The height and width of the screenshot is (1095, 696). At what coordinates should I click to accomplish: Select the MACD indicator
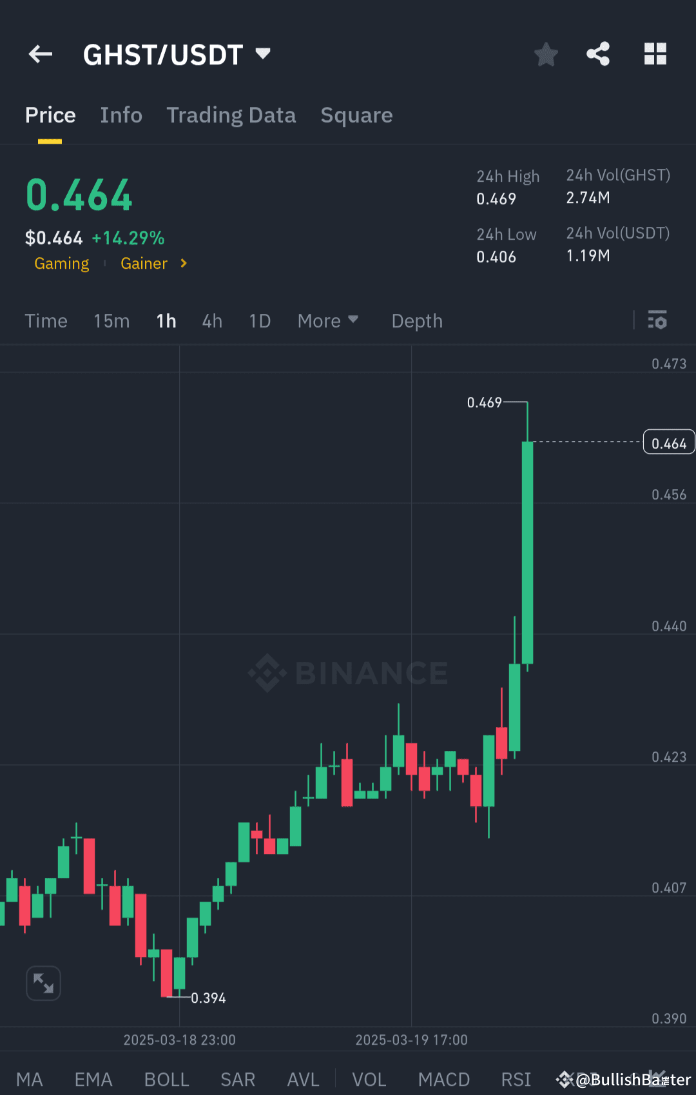[x=443, y=1079]
